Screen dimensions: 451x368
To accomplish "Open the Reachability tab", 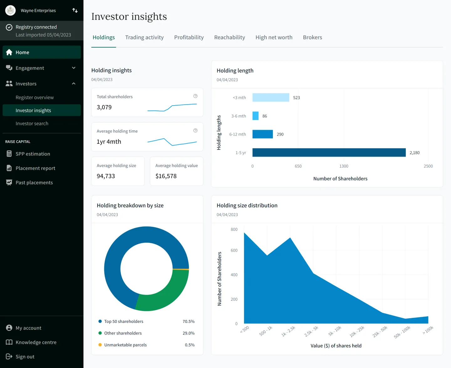I will [x=230, y=38].
